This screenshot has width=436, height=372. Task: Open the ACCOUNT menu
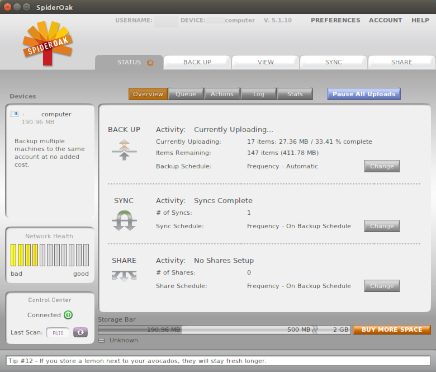386,20
